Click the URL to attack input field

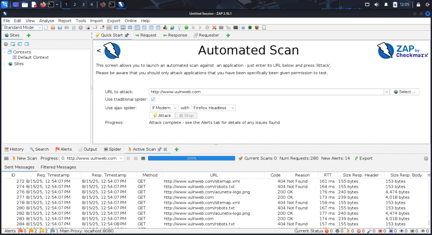(266, 92)
